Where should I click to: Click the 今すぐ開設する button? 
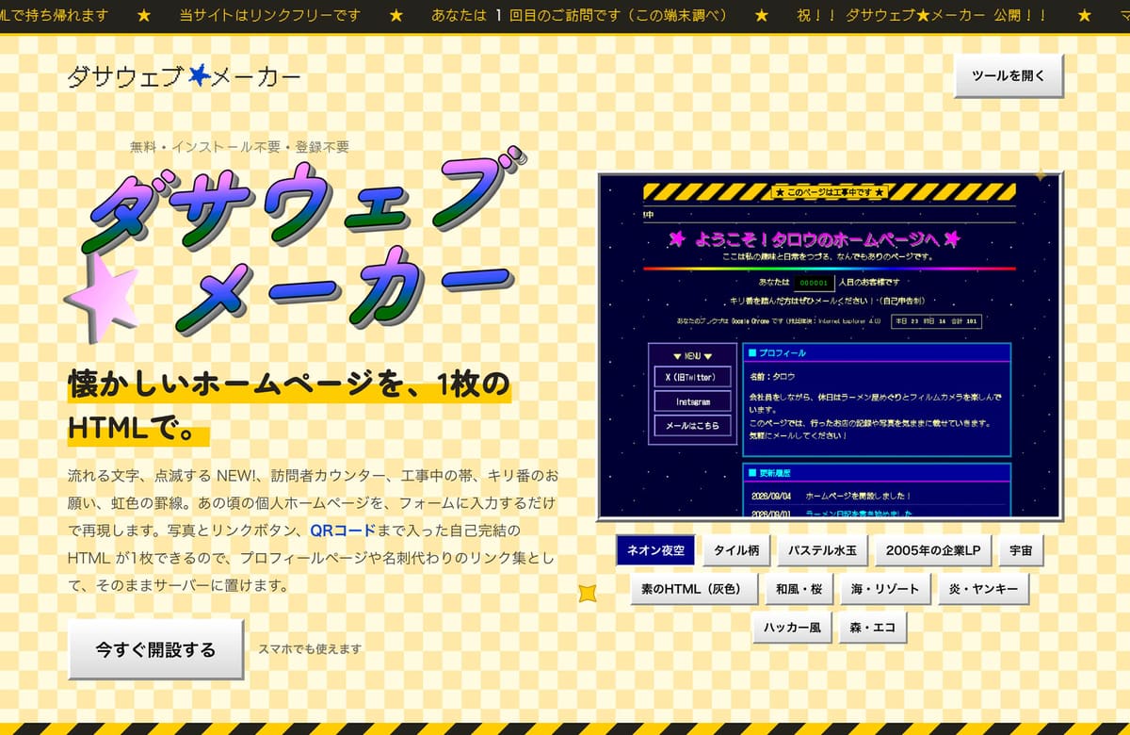155,649
